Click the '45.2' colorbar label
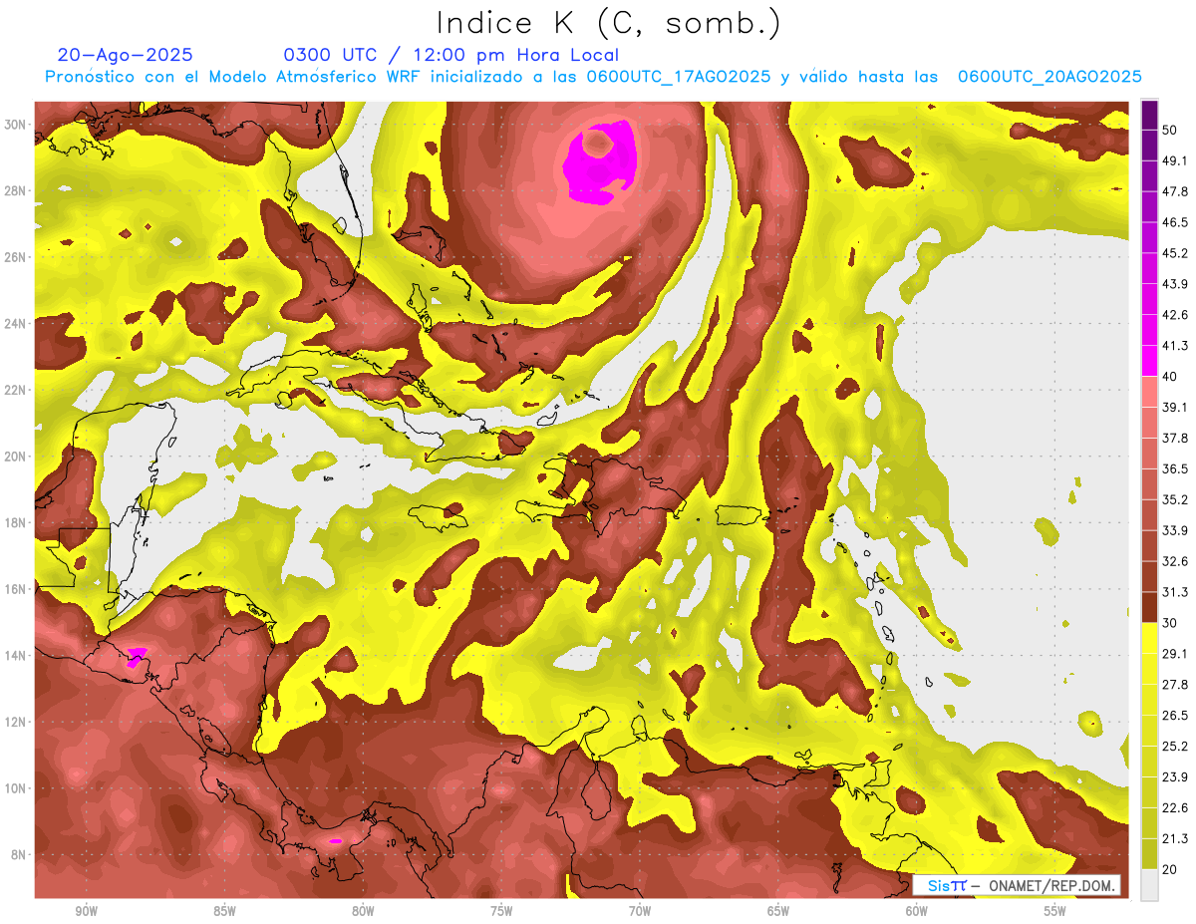Viewport: 1196px width, 924px height. click(x=1174, y=253)
